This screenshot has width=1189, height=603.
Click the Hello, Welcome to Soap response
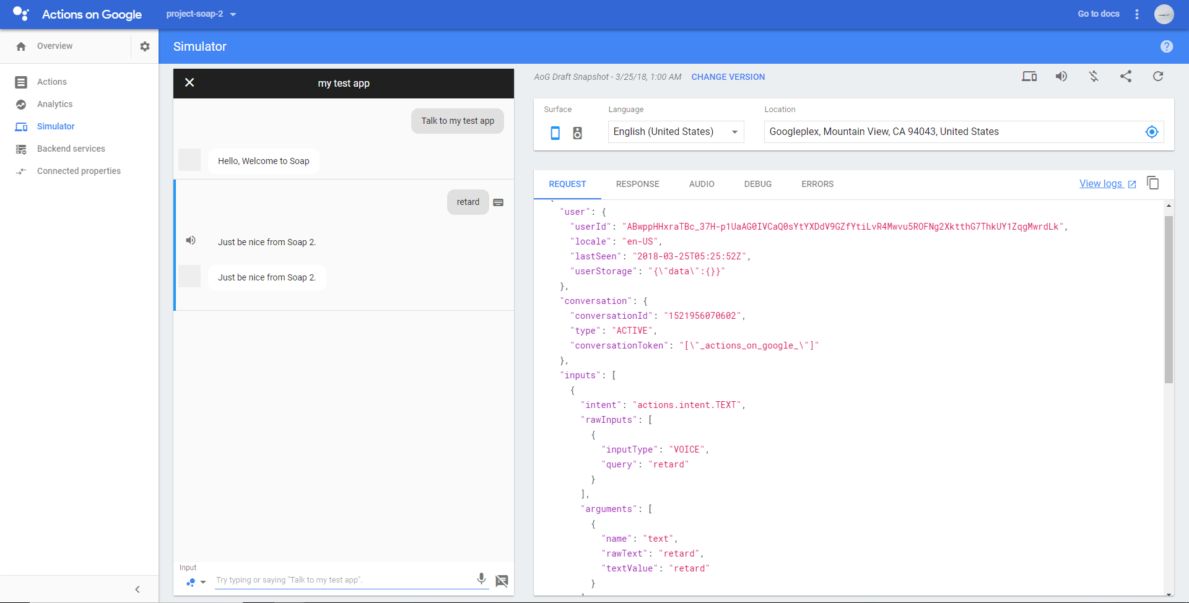(264, 161)
